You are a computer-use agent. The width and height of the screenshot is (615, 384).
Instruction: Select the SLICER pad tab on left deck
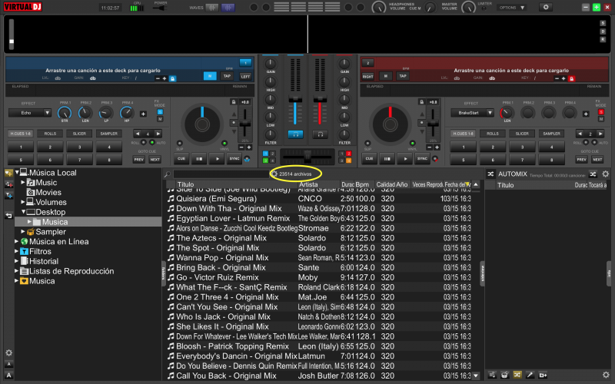79,134
